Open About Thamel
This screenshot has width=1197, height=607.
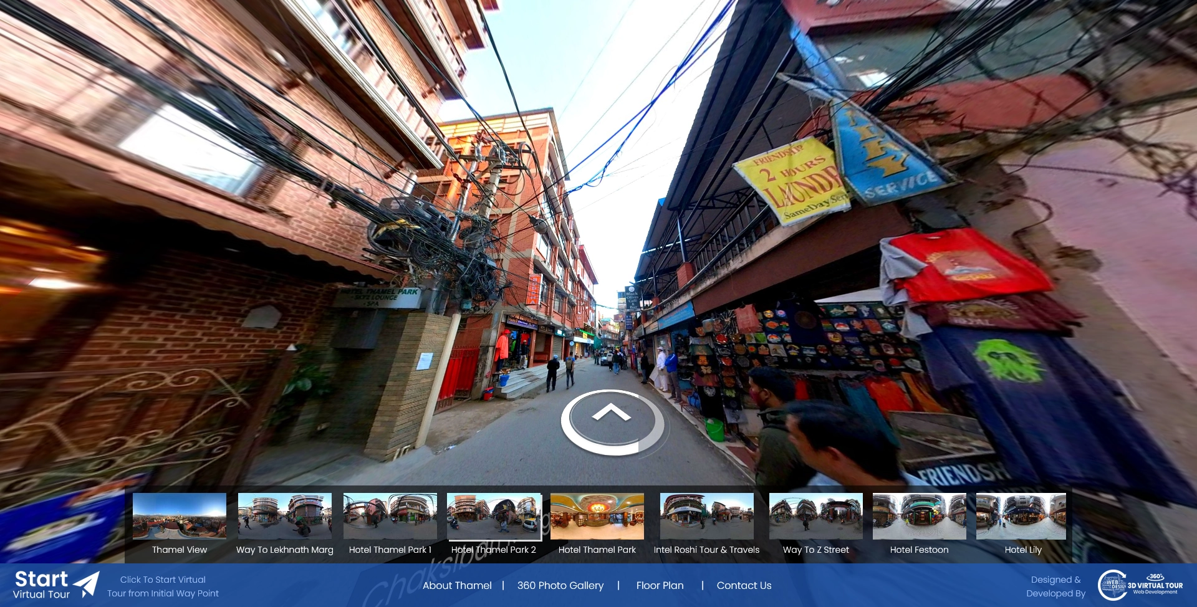click(457, 585)
